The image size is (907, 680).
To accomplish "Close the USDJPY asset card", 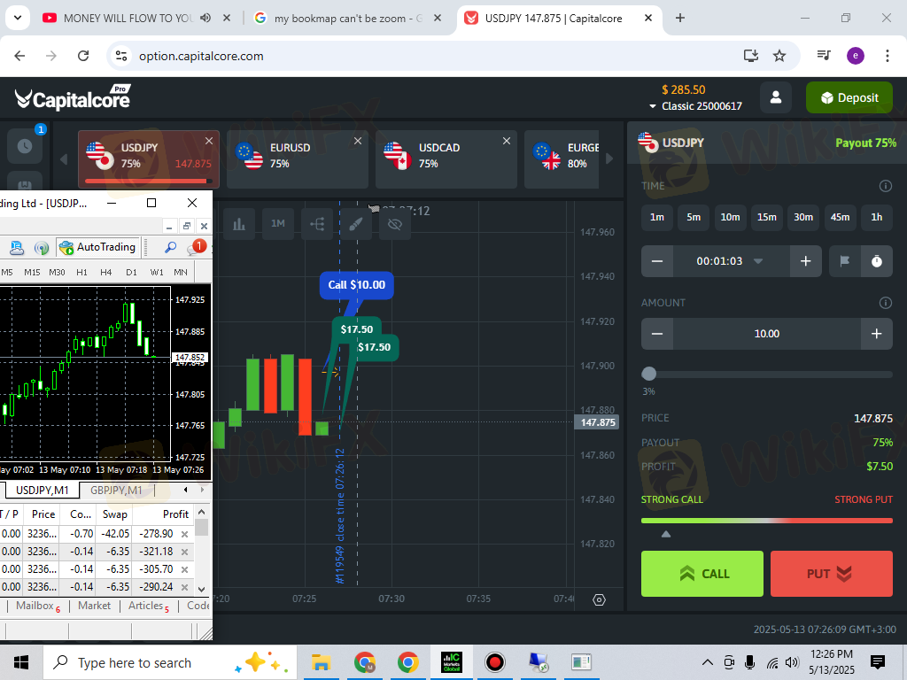I will point(209,141).
